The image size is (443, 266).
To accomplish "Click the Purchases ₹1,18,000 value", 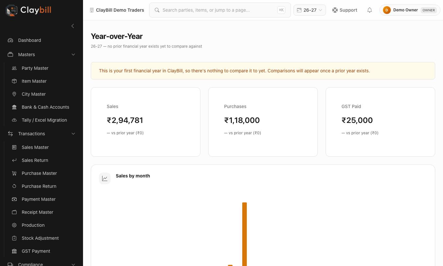I will [242, 120].
